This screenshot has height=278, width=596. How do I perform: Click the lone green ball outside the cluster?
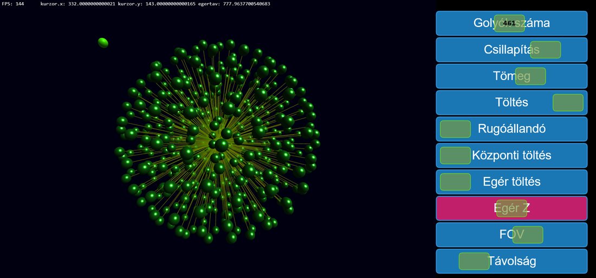pyautogui.click(x=103, y=42)
